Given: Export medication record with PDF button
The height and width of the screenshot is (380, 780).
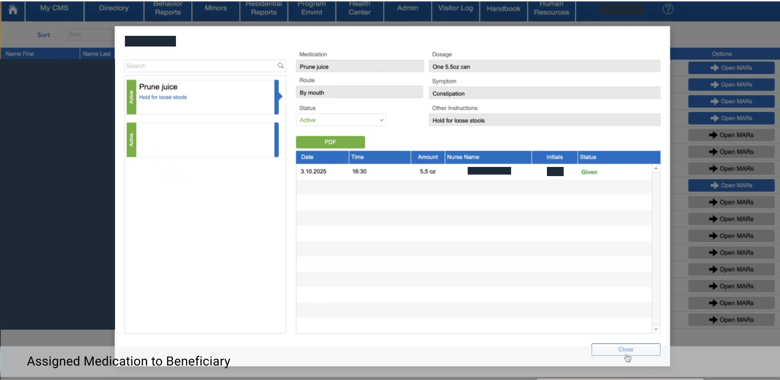Looking at the screenshot, I should tap(330, 142).
